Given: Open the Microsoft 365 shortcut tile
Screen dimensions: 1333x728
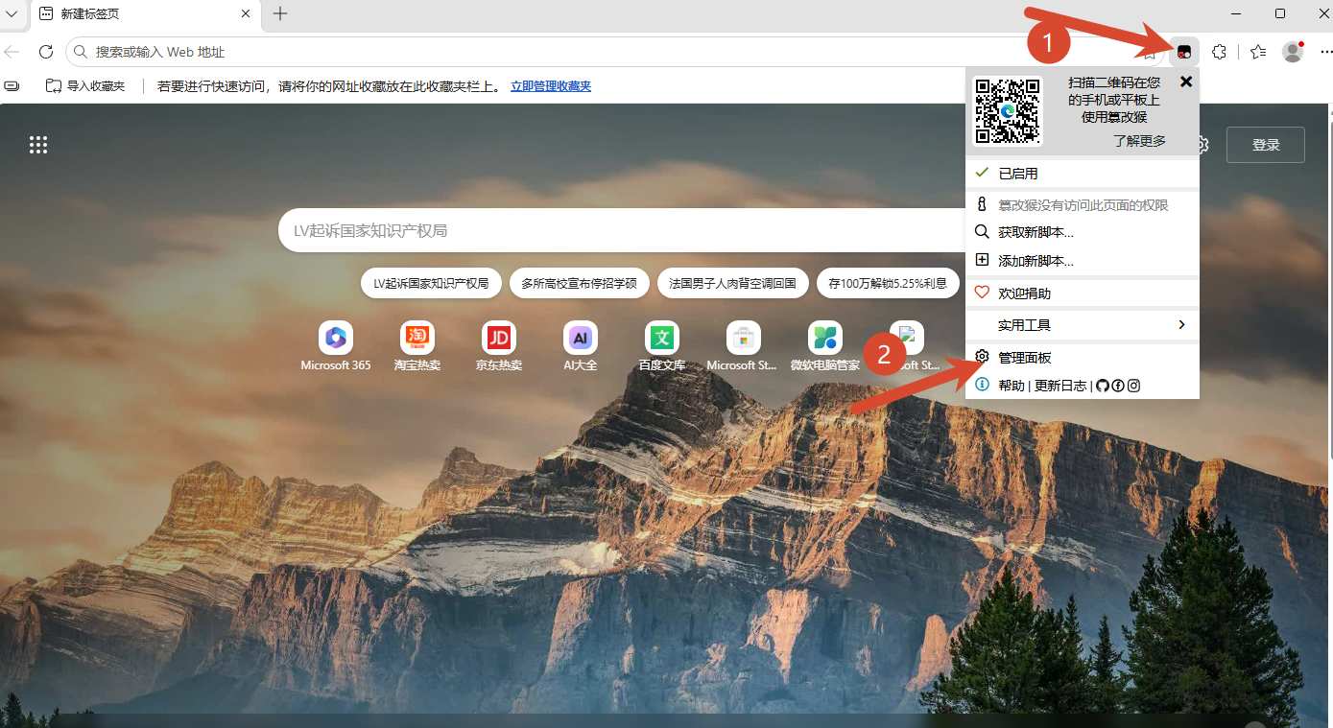Looking at the screenshot, I should pos(336,347).
